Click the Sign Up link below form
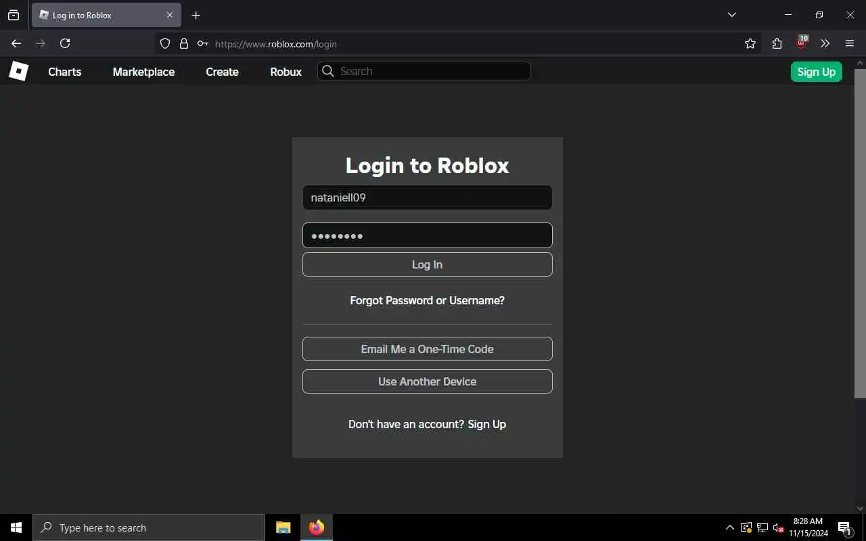 click(x=486, y=424)
